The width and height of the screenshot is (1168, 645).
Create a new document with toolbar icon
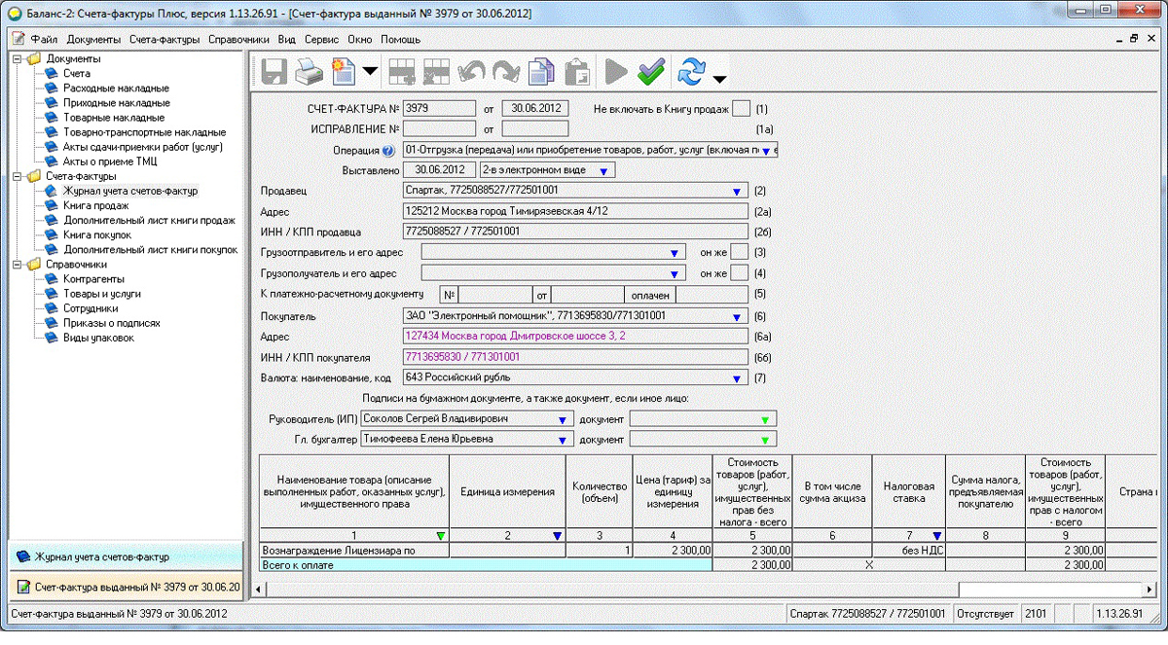coord(343,72)
